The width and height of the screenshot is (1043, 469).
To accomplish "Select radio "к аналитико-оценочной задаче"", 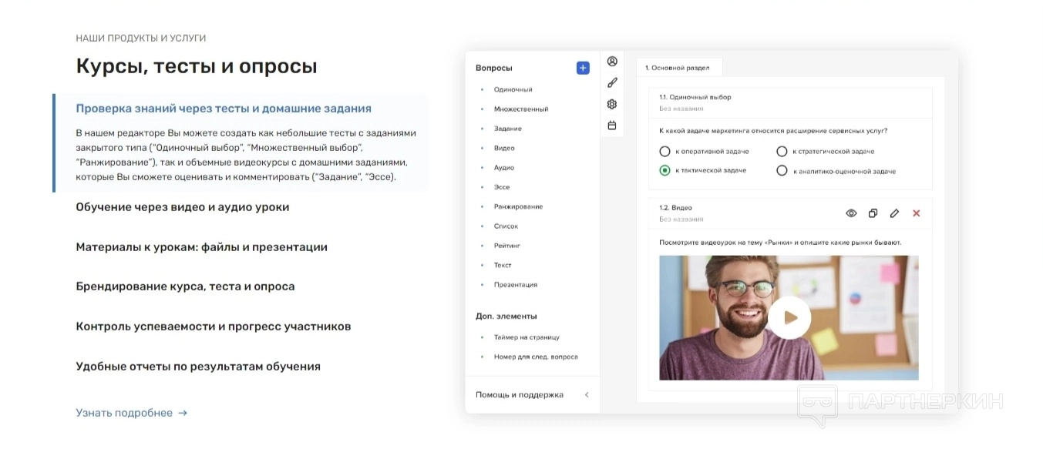I will pos(782,171).
